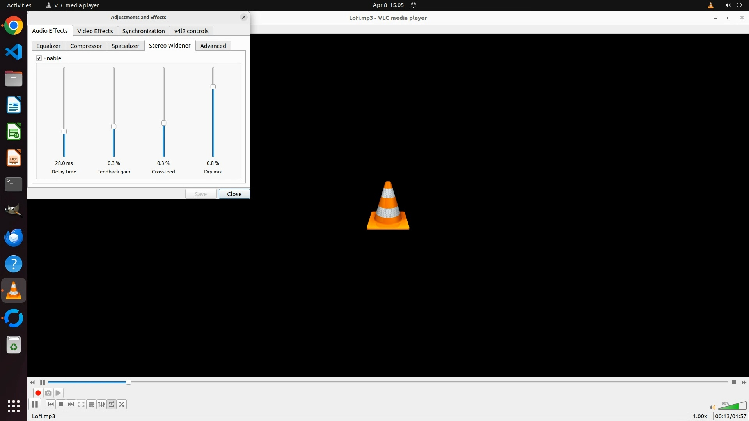
Task: Take a snapshot with camera icon
Action: click(x=48, y=393)
